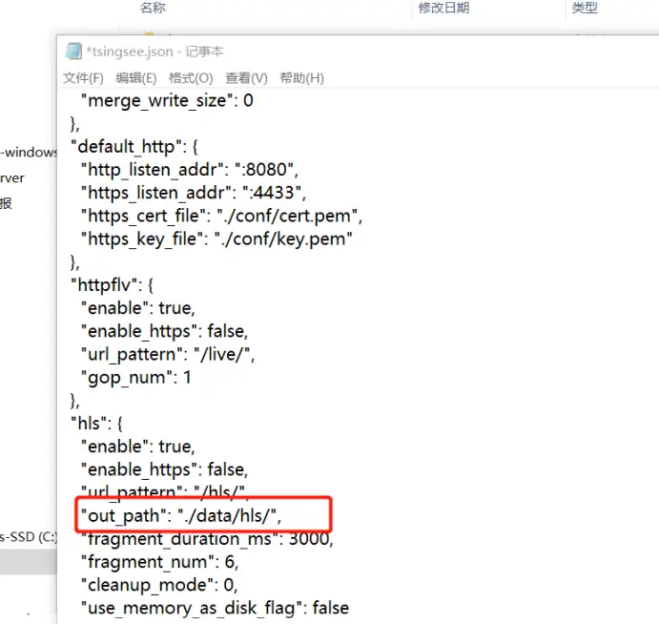The width and height of the screenshot is (659, 624).
Task: Sort files by the 修改日期 column header
Action: pyautogui.click(x=443, y=9)
